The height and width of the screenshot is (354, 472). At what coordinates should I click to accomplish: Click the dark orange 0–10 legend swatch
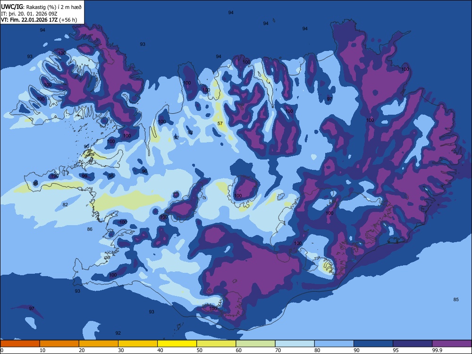click(20, 344)
